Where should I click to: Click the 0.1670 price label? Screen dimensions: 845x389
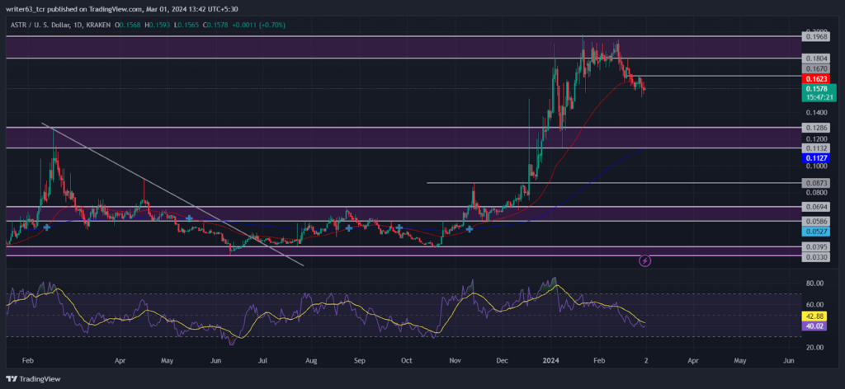click(x=814, y=69)
